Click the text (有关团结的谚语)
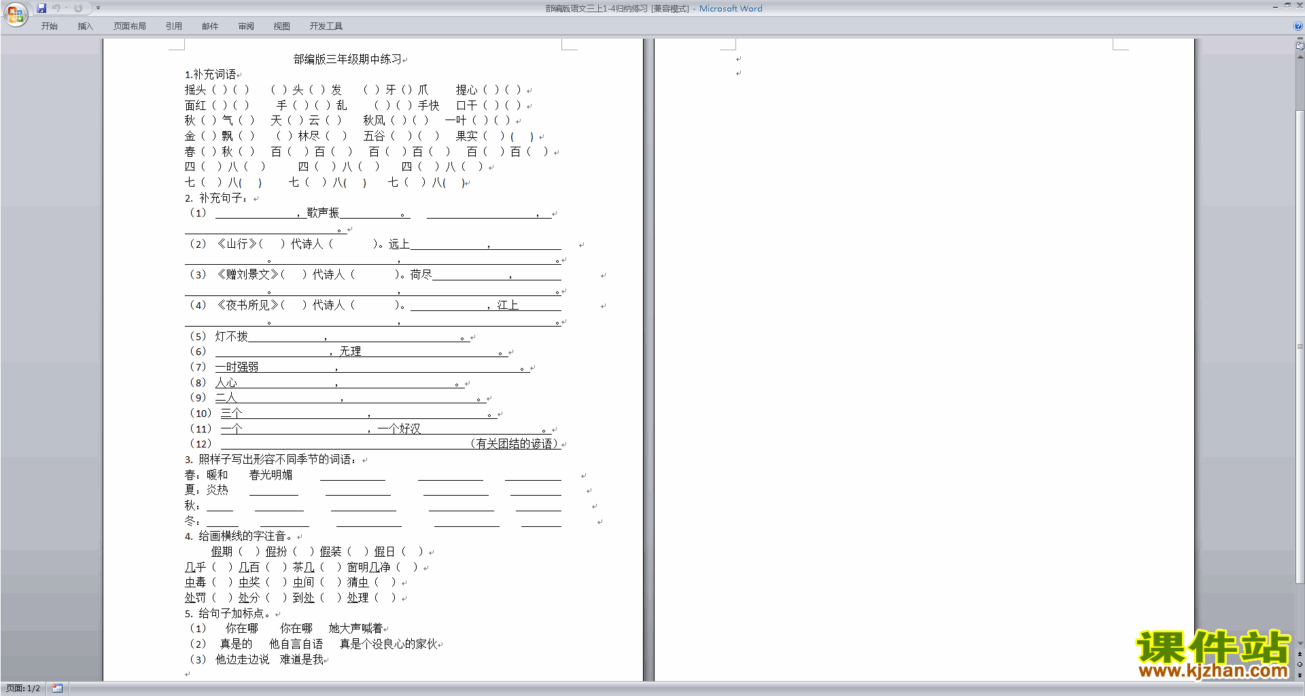 click(514, 443)
